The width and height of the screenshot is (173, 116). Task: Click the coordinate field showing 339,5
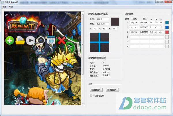(103, 19)
